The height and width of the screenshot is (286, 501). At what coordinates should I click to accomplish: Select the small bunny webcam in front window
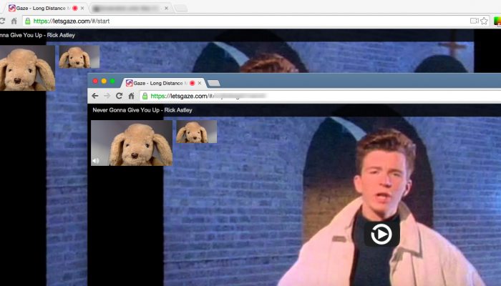[x=197, y=132]
